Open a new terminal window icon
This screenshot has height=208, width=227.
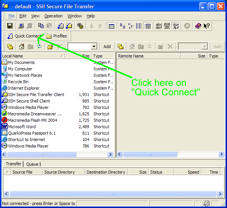pyautogui.click(x=61, y=26)
